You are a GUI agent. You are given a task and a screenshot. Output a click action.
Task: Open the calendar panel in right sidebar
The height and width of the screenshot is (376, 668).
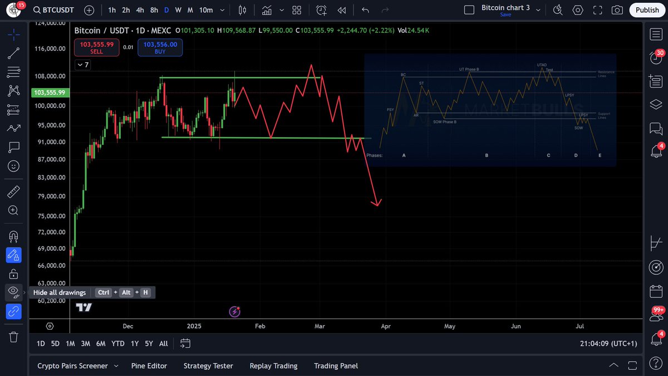655,291
